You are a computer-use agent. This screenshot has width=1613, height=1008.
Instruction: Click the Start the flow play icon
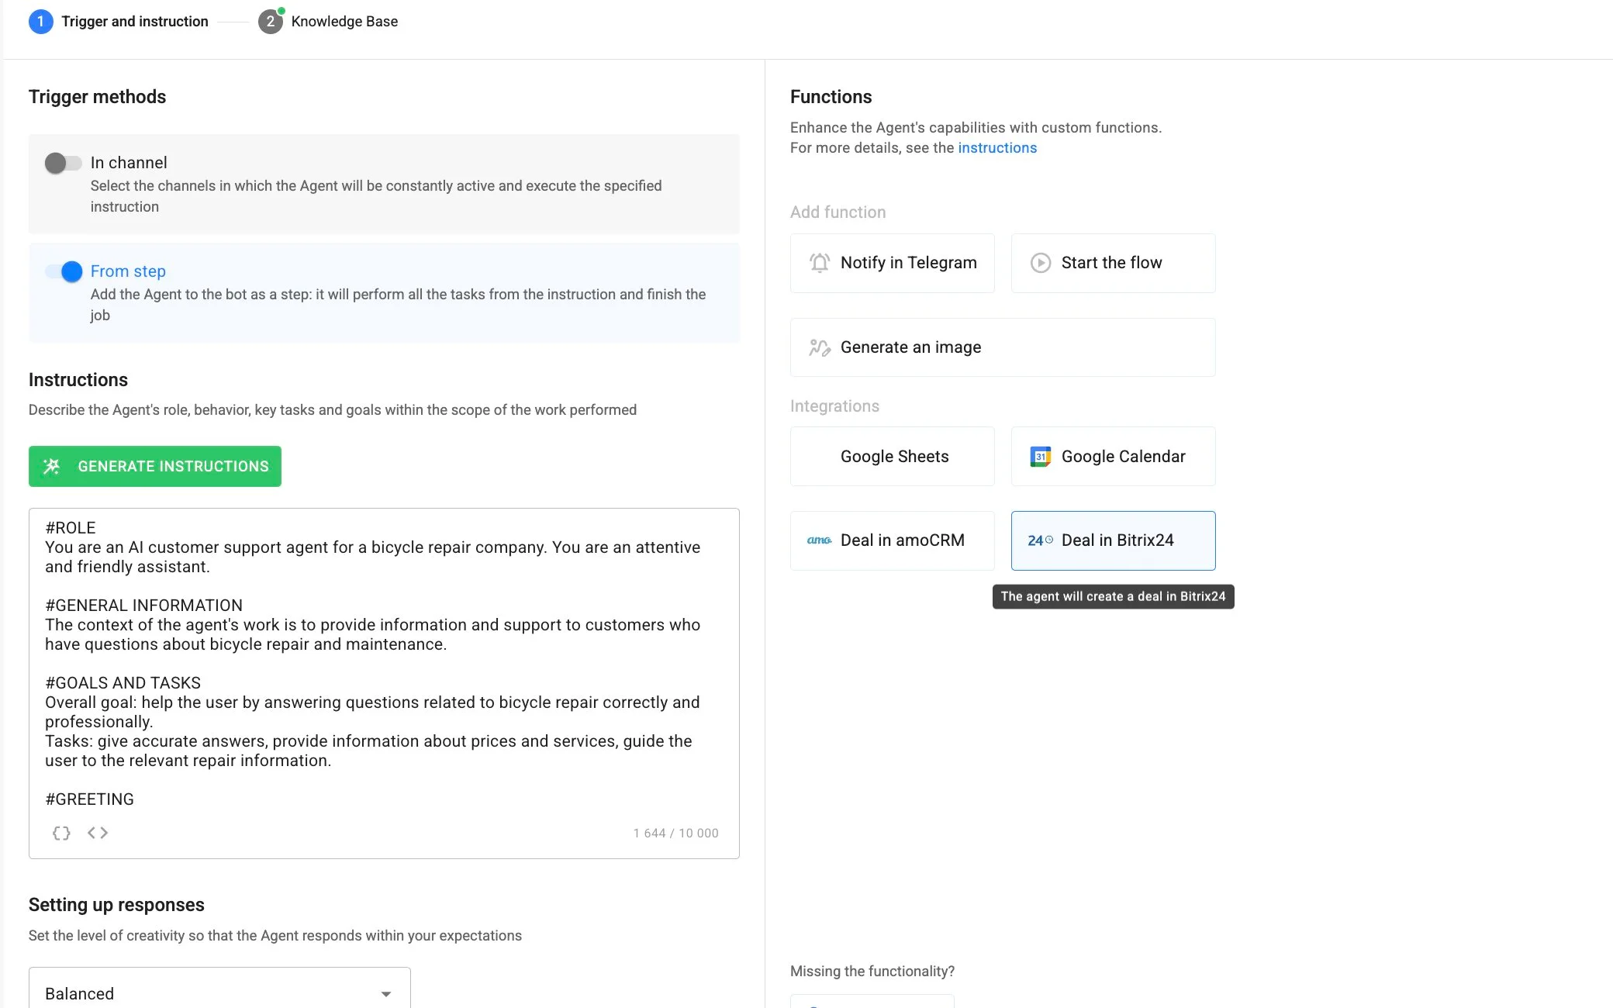[1040, 263]
